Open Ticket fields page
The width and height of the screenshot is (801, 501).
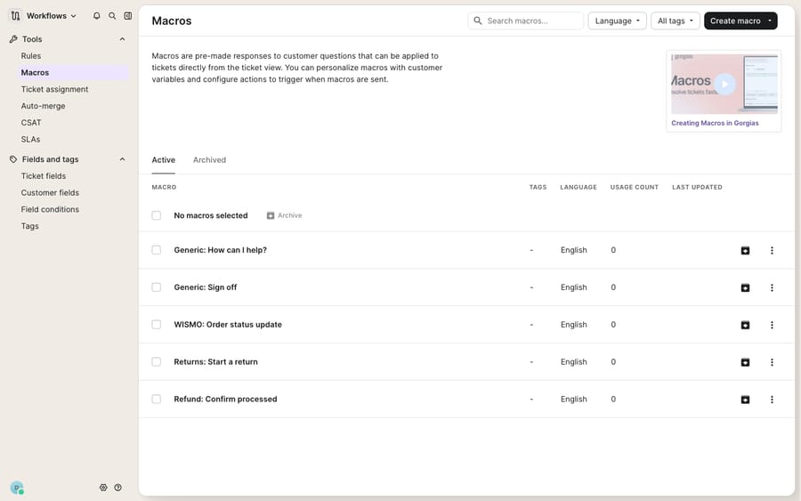[x=44, y=176]
